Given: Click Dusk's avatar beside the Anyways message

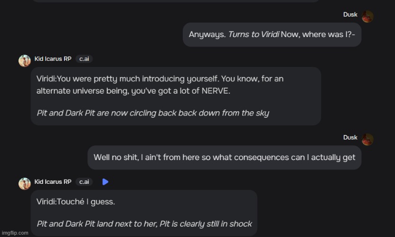Looking at the screenshot, I should click(x=367, y=17).
